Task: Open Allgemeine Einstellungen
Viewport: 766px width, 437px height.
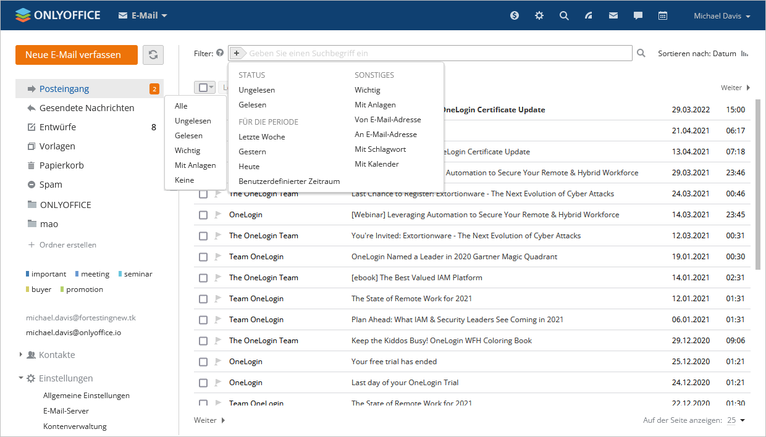Action: 86,396
